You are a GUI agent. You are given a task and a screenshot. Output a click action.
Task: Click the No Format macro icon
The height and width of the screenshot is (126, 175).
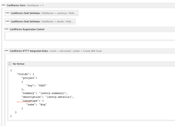point(10,64)
